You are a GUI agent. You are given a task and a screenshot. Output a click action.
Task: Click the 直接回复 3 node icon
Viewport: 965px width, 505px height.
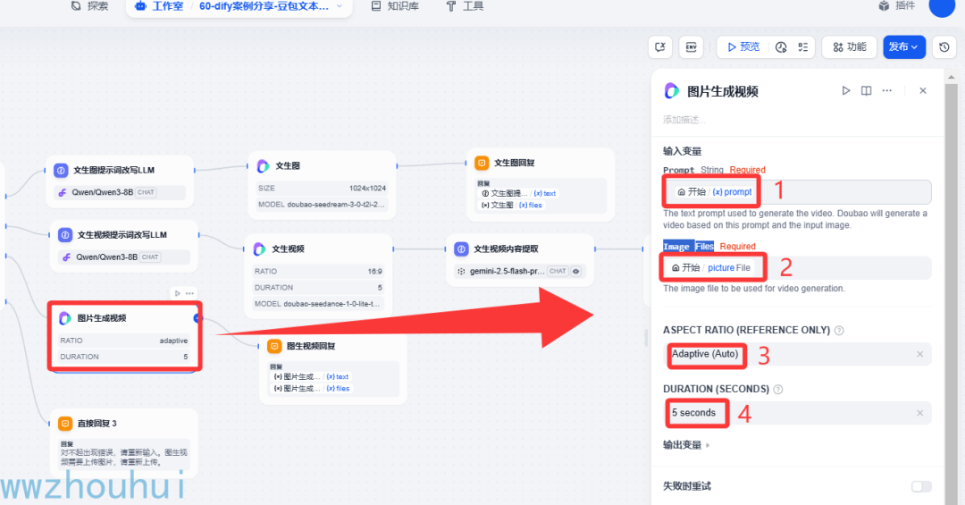(x=64, y=424)
